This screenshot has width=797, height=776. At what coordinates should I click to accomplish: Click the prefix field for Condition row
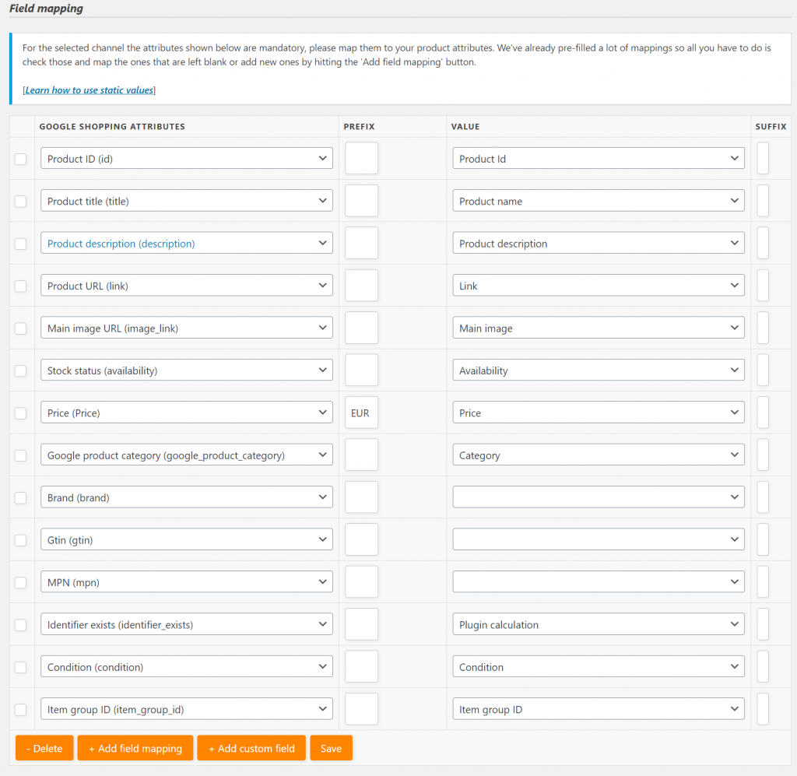pyautogui.click(x=361, y=667)
